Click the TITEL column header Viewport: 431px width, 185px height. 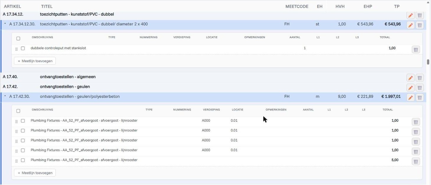pos(46,6)
